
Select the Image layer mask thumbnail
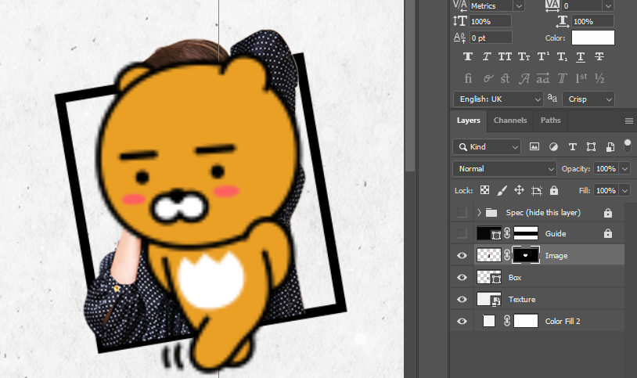point(526,255)
